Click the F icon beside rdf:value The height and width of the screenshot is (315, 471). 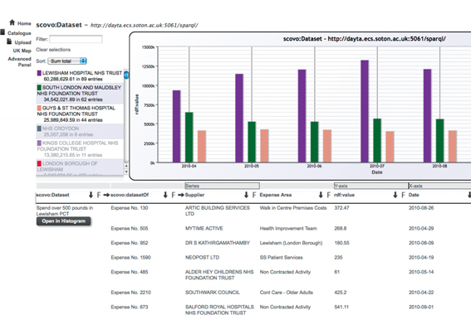point(403,195)
